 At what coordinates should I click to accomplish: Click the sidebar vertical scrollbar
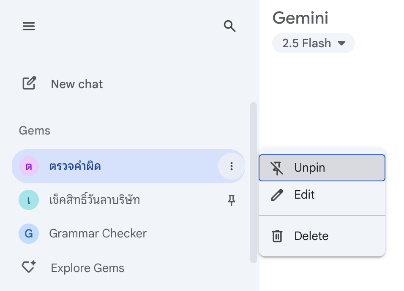pyautogui.click(x=253, y=182)
